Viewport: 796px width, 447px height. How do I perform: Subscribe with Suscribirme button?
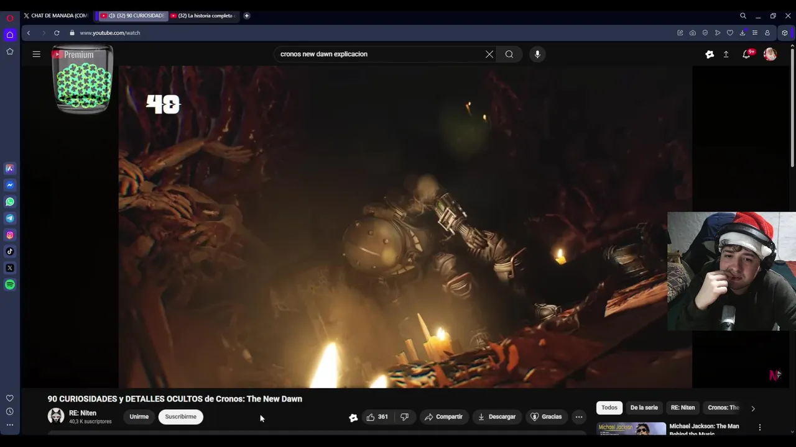point(181,417)
